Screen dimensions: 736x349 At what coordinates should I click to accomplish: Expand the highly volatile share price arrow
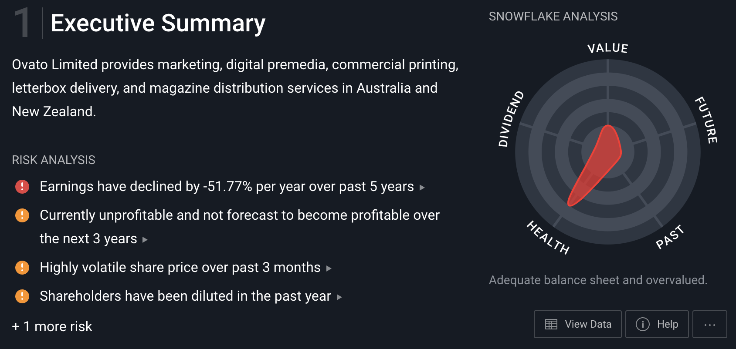click(x=329, y=268)
